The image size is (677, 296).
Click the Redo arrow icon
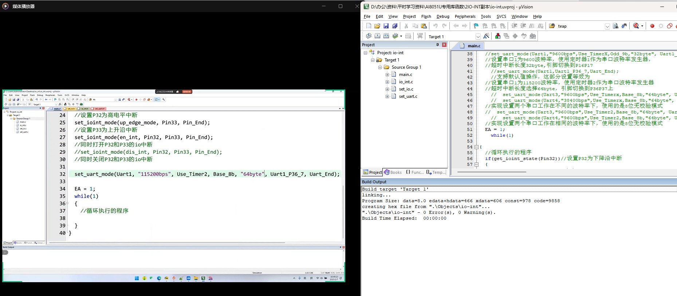444,26
